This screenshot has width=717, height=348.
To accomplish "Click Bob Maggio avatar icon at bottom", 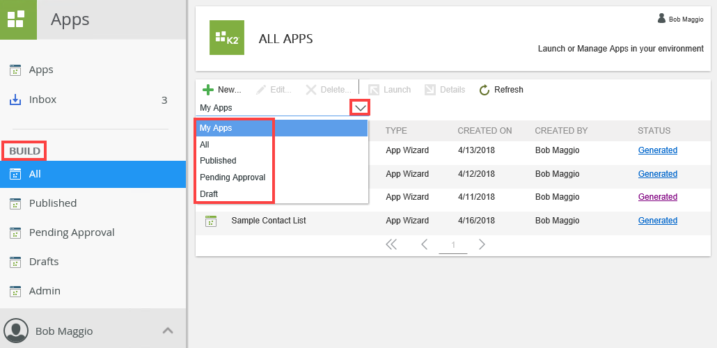I will point(16,331).
